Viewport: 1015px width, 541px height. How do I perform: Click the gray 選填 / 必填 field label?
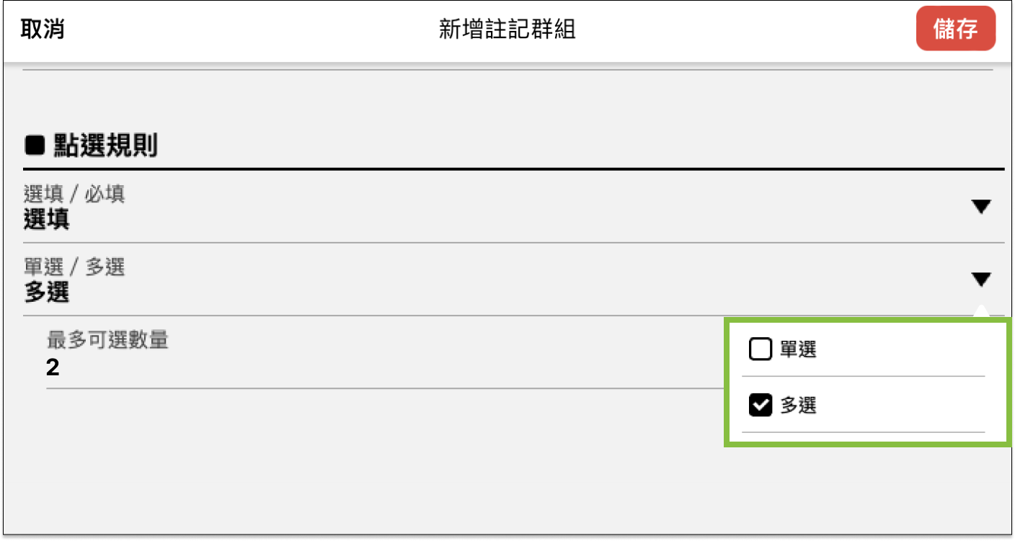point(74,195)
